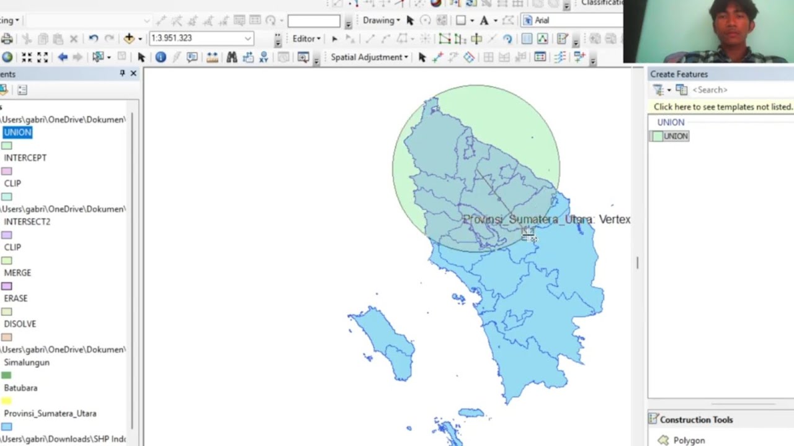Viewport: 794px width, 446px height.
Task: Select the Edit tool beside Editor menu
Action: [334, 38]
